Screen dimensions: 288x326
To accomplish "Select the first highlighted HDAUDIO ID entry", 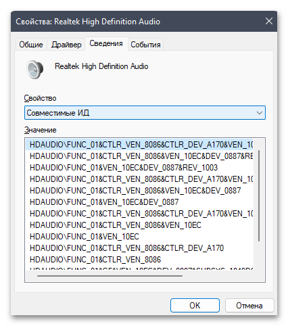I will [x=139, y=144].
